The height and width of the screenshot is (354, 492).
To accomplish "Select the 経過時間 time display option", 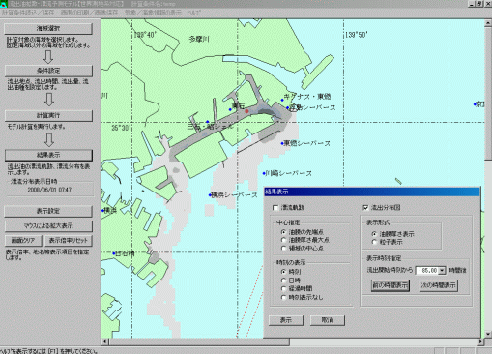I will (x=283, y=288).
